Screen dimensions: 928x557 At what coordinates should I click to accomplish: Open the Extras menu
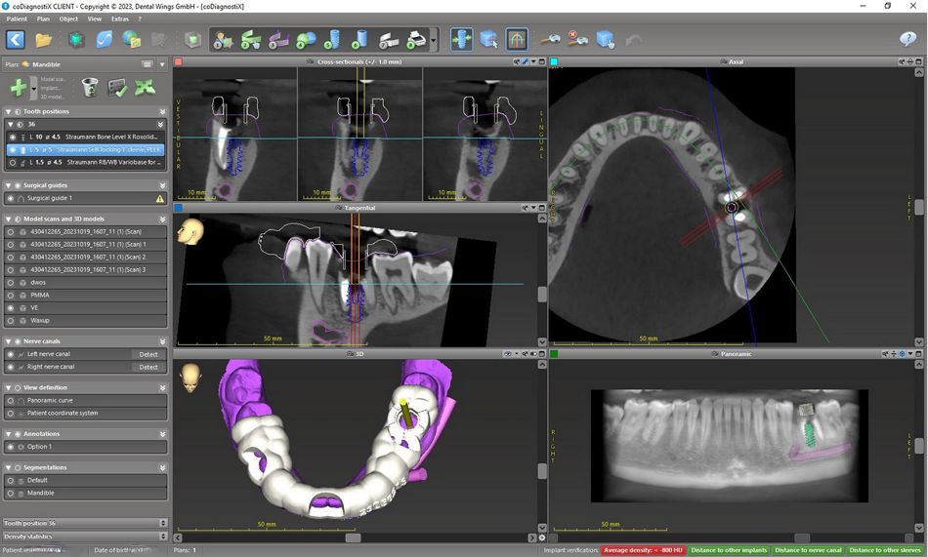(x=119, y=19)
